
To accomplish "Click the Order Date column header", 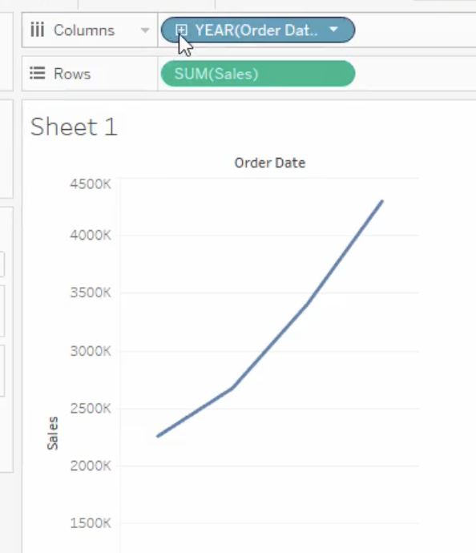I will [270, 163].
